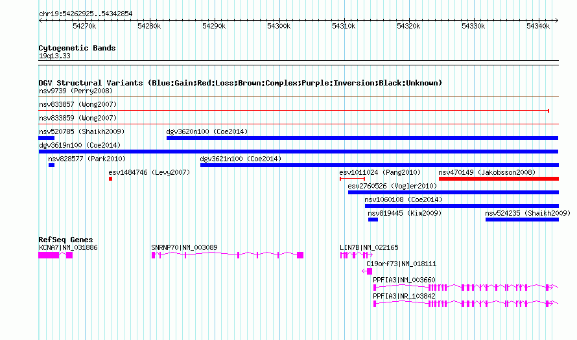Click the RefSeq Genes track title
577x340 pixels.
pyautogui.click(x=65, y=240)
